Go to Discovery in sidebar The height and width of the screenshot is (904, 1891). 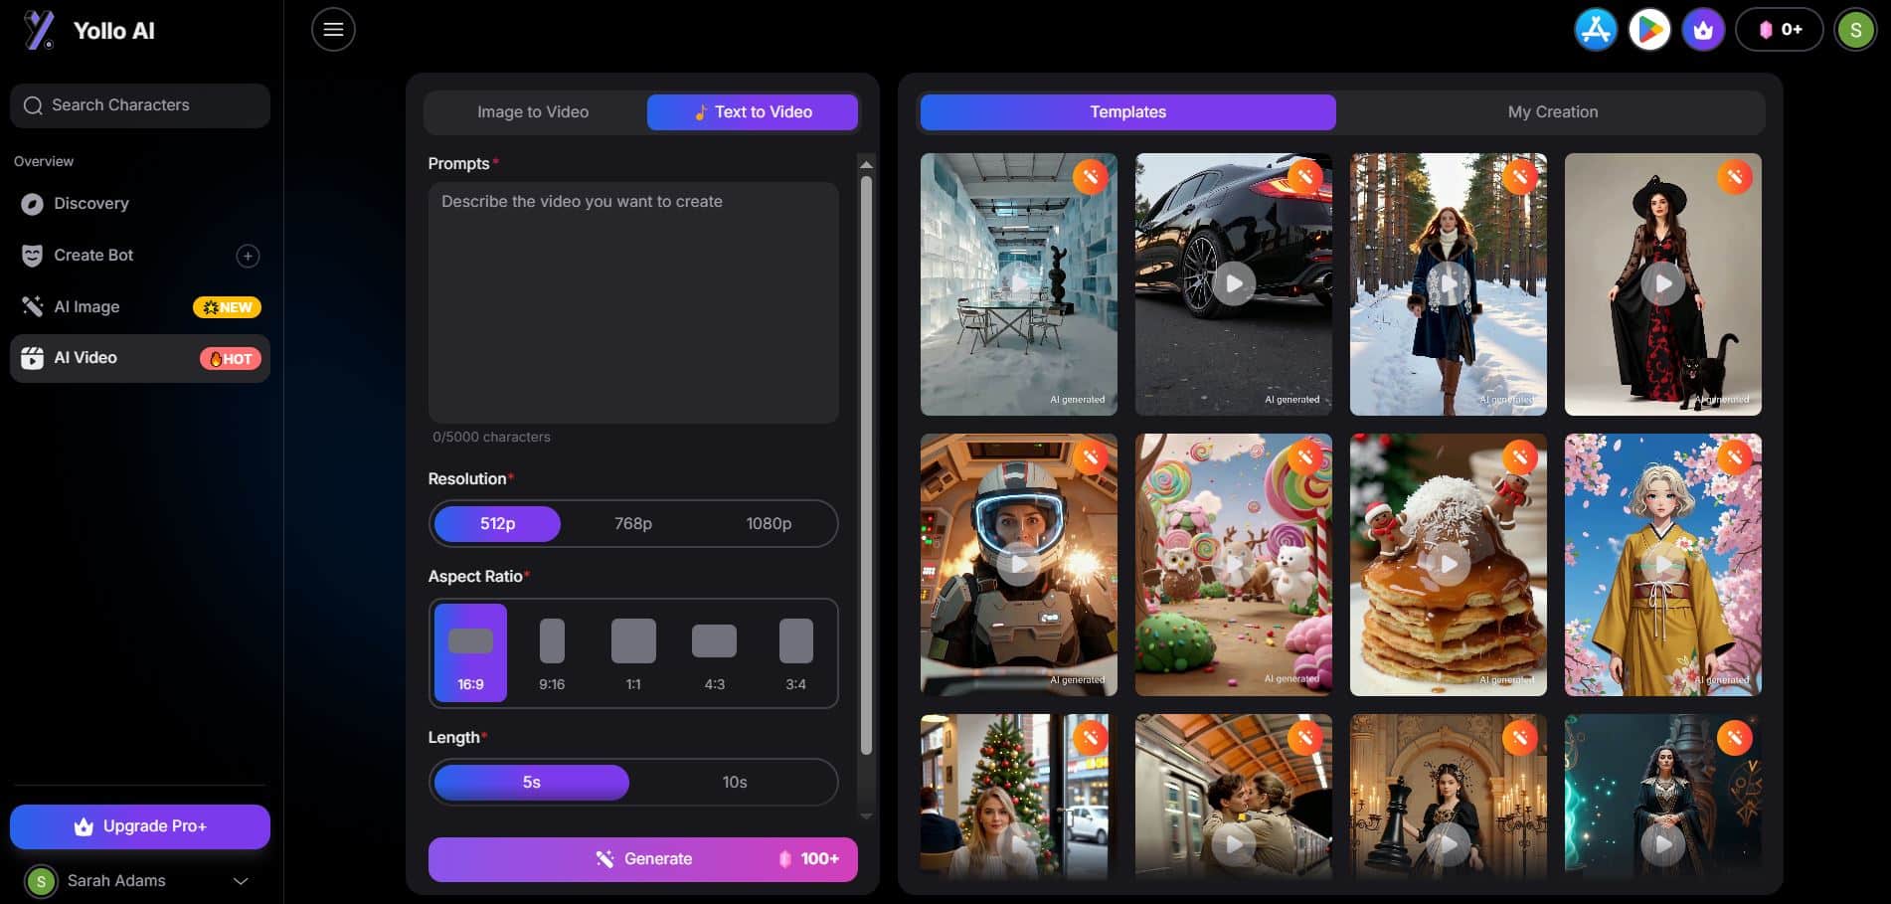(x=140, y=204)
